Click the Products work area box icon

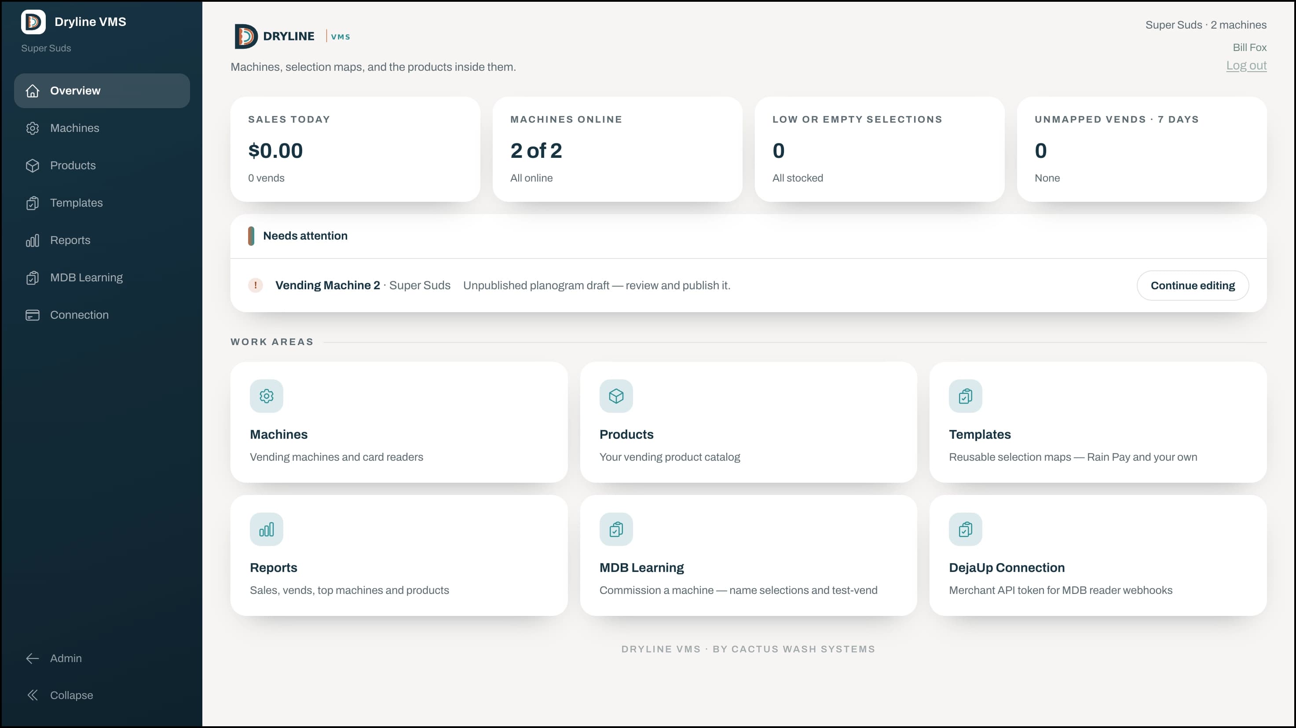point(616,396)
